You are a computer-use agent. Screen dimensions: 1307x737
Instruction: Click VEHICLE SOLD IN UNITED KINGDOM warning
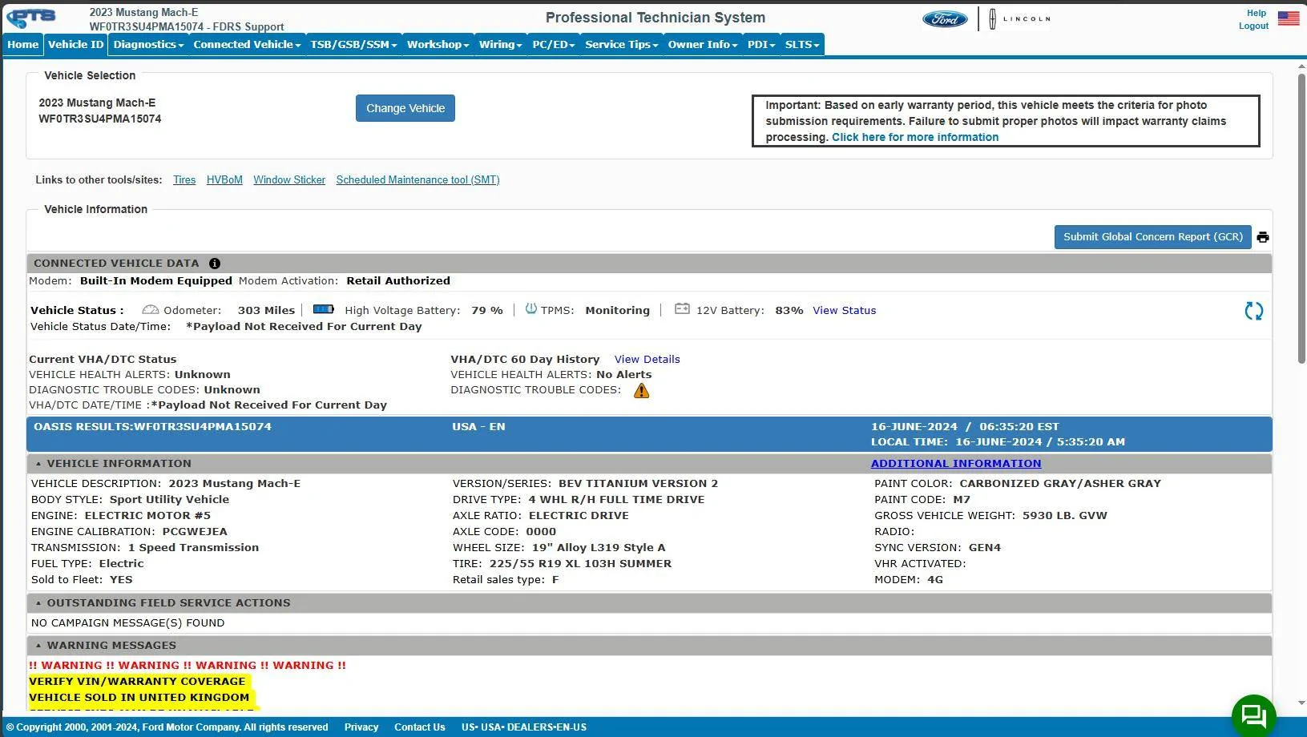click(x=139, y=698)
